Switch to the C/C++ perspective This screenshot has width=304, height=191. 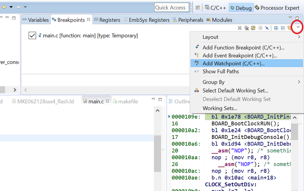(x=215, y=8)
